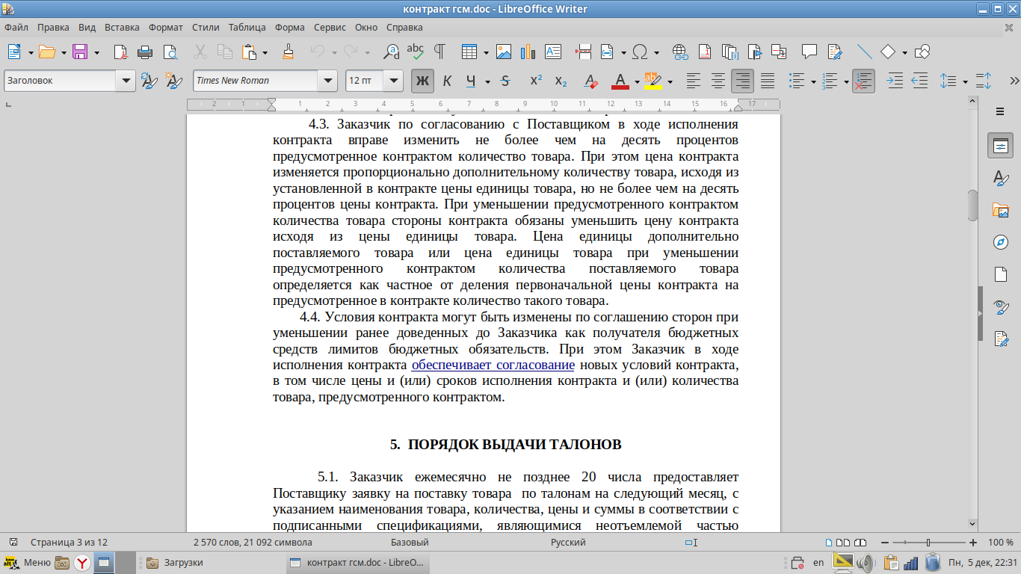Viewport: 1021px width, 574px height.
Task: Center the paragraph horizontally
Action: coord(718,81)
